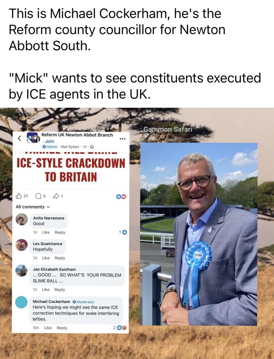The width and height of the screenshot is (274, 359).
Task: Open Mat Sykes's author name
Action: point(70,146)
